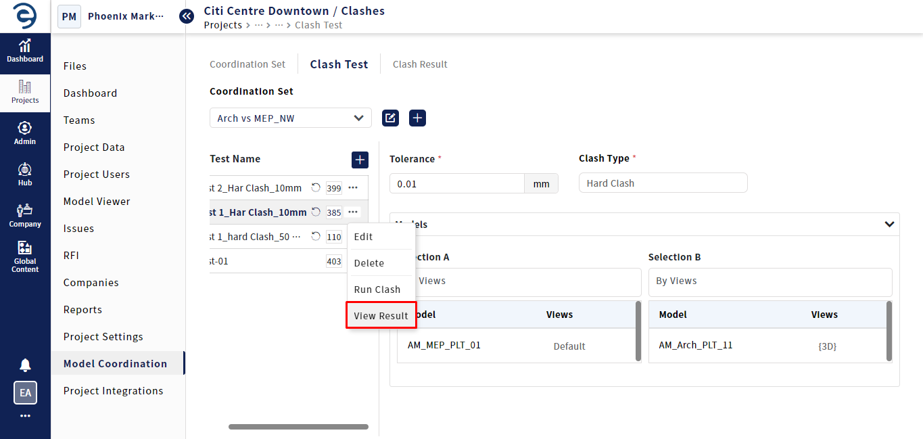Open the more options on the 385 row
This screenshot has width=923, height=439.
tap(353, 212)
